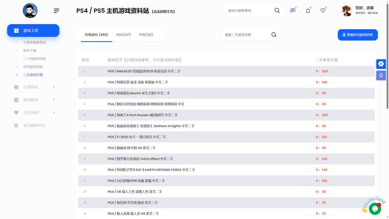Select the 游戏工具 sidebar menu
This screenshot has width=389, height=219.
point(33,31)
